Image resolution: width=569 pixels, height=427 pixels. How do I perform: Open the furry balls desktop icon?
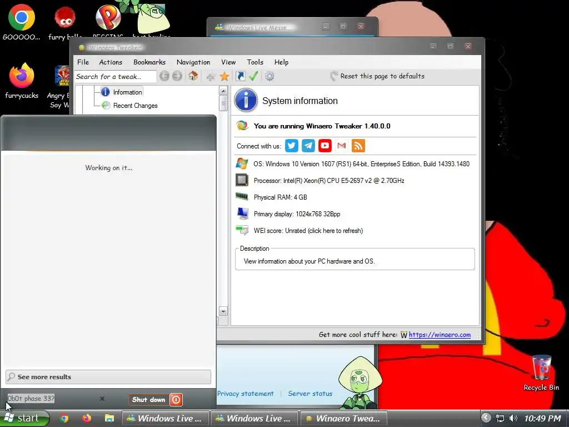click(65, 18)
